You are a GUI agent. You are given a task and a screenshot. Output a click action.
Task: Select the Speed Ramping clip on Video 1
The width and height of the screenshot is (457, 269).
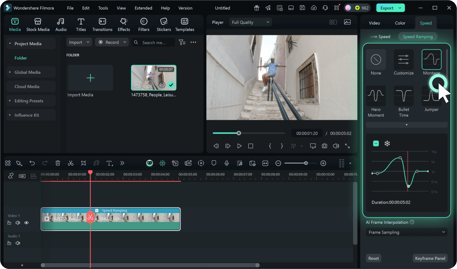111,219
